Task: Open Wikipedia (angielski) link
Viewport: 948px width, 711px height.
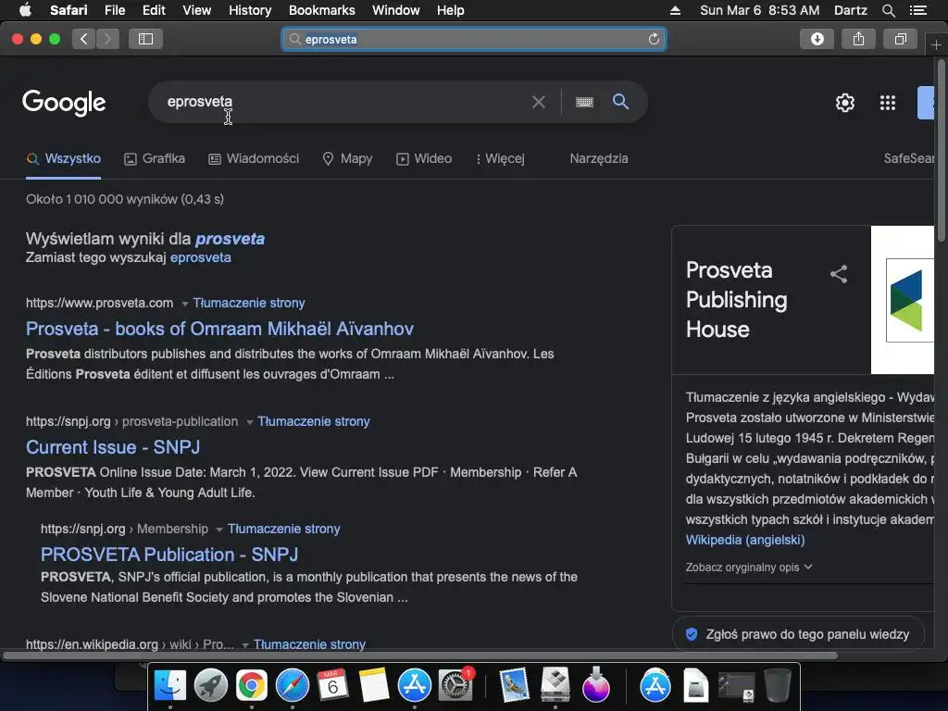Action: (745, 540)
